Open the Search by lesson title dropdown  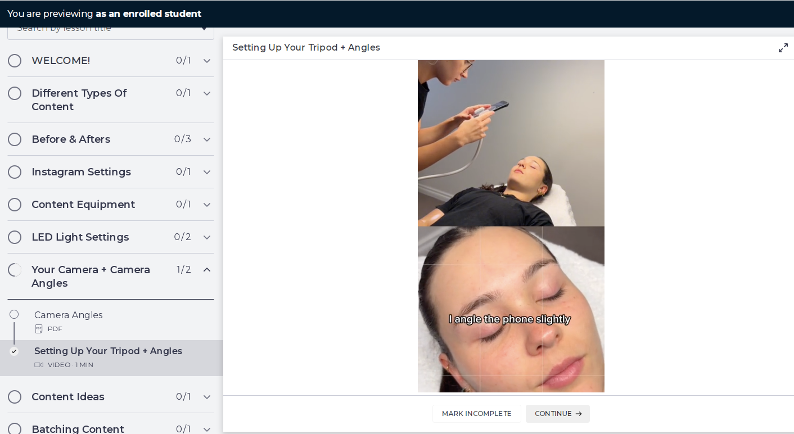(110, 28)
